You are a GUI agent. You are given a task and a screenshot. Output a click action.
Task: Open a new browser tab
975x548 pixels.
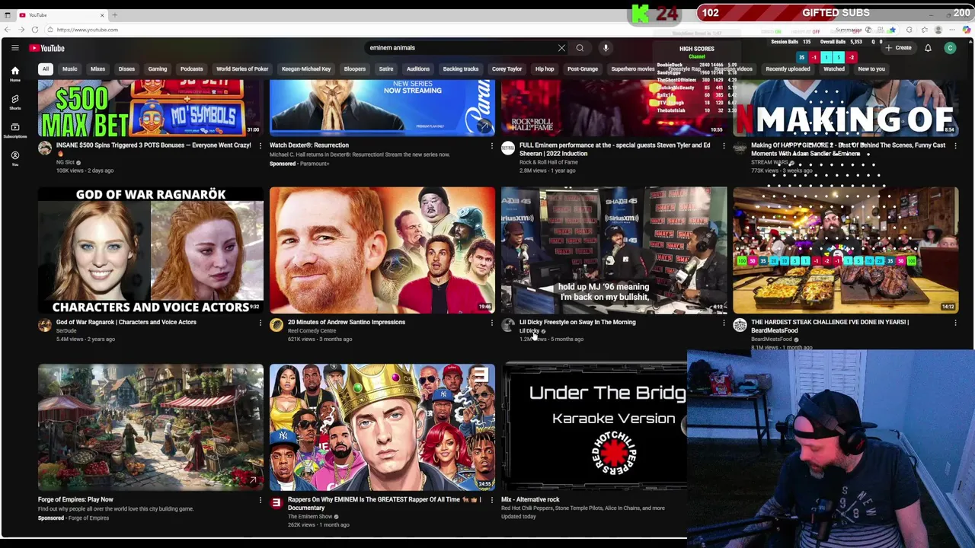114,15
